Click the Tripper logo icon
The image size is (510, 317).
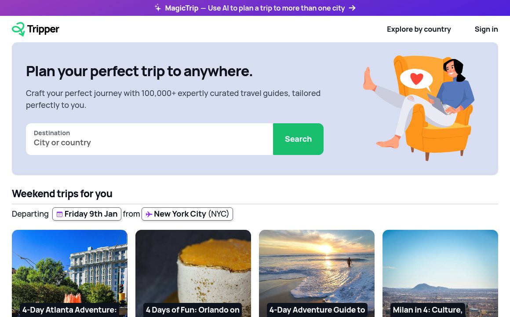(x=18, y=29)
